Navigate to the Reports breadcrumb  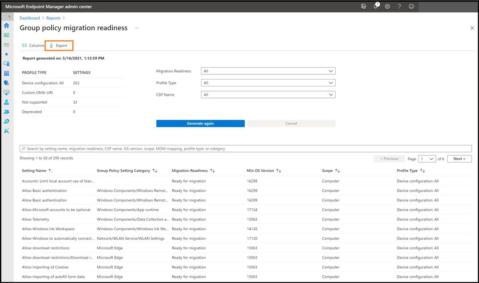click(x=53, y=18)
